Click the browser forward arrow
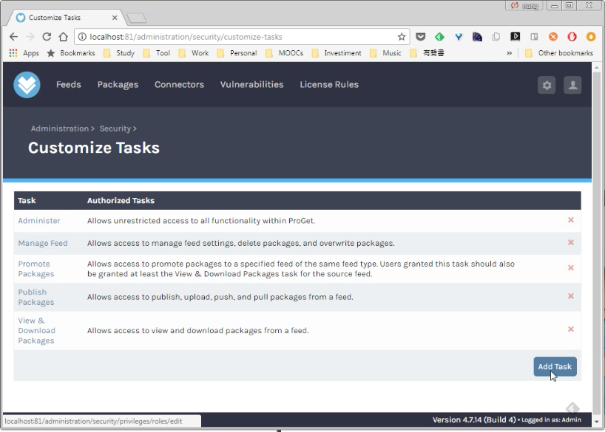 [30, 37]
